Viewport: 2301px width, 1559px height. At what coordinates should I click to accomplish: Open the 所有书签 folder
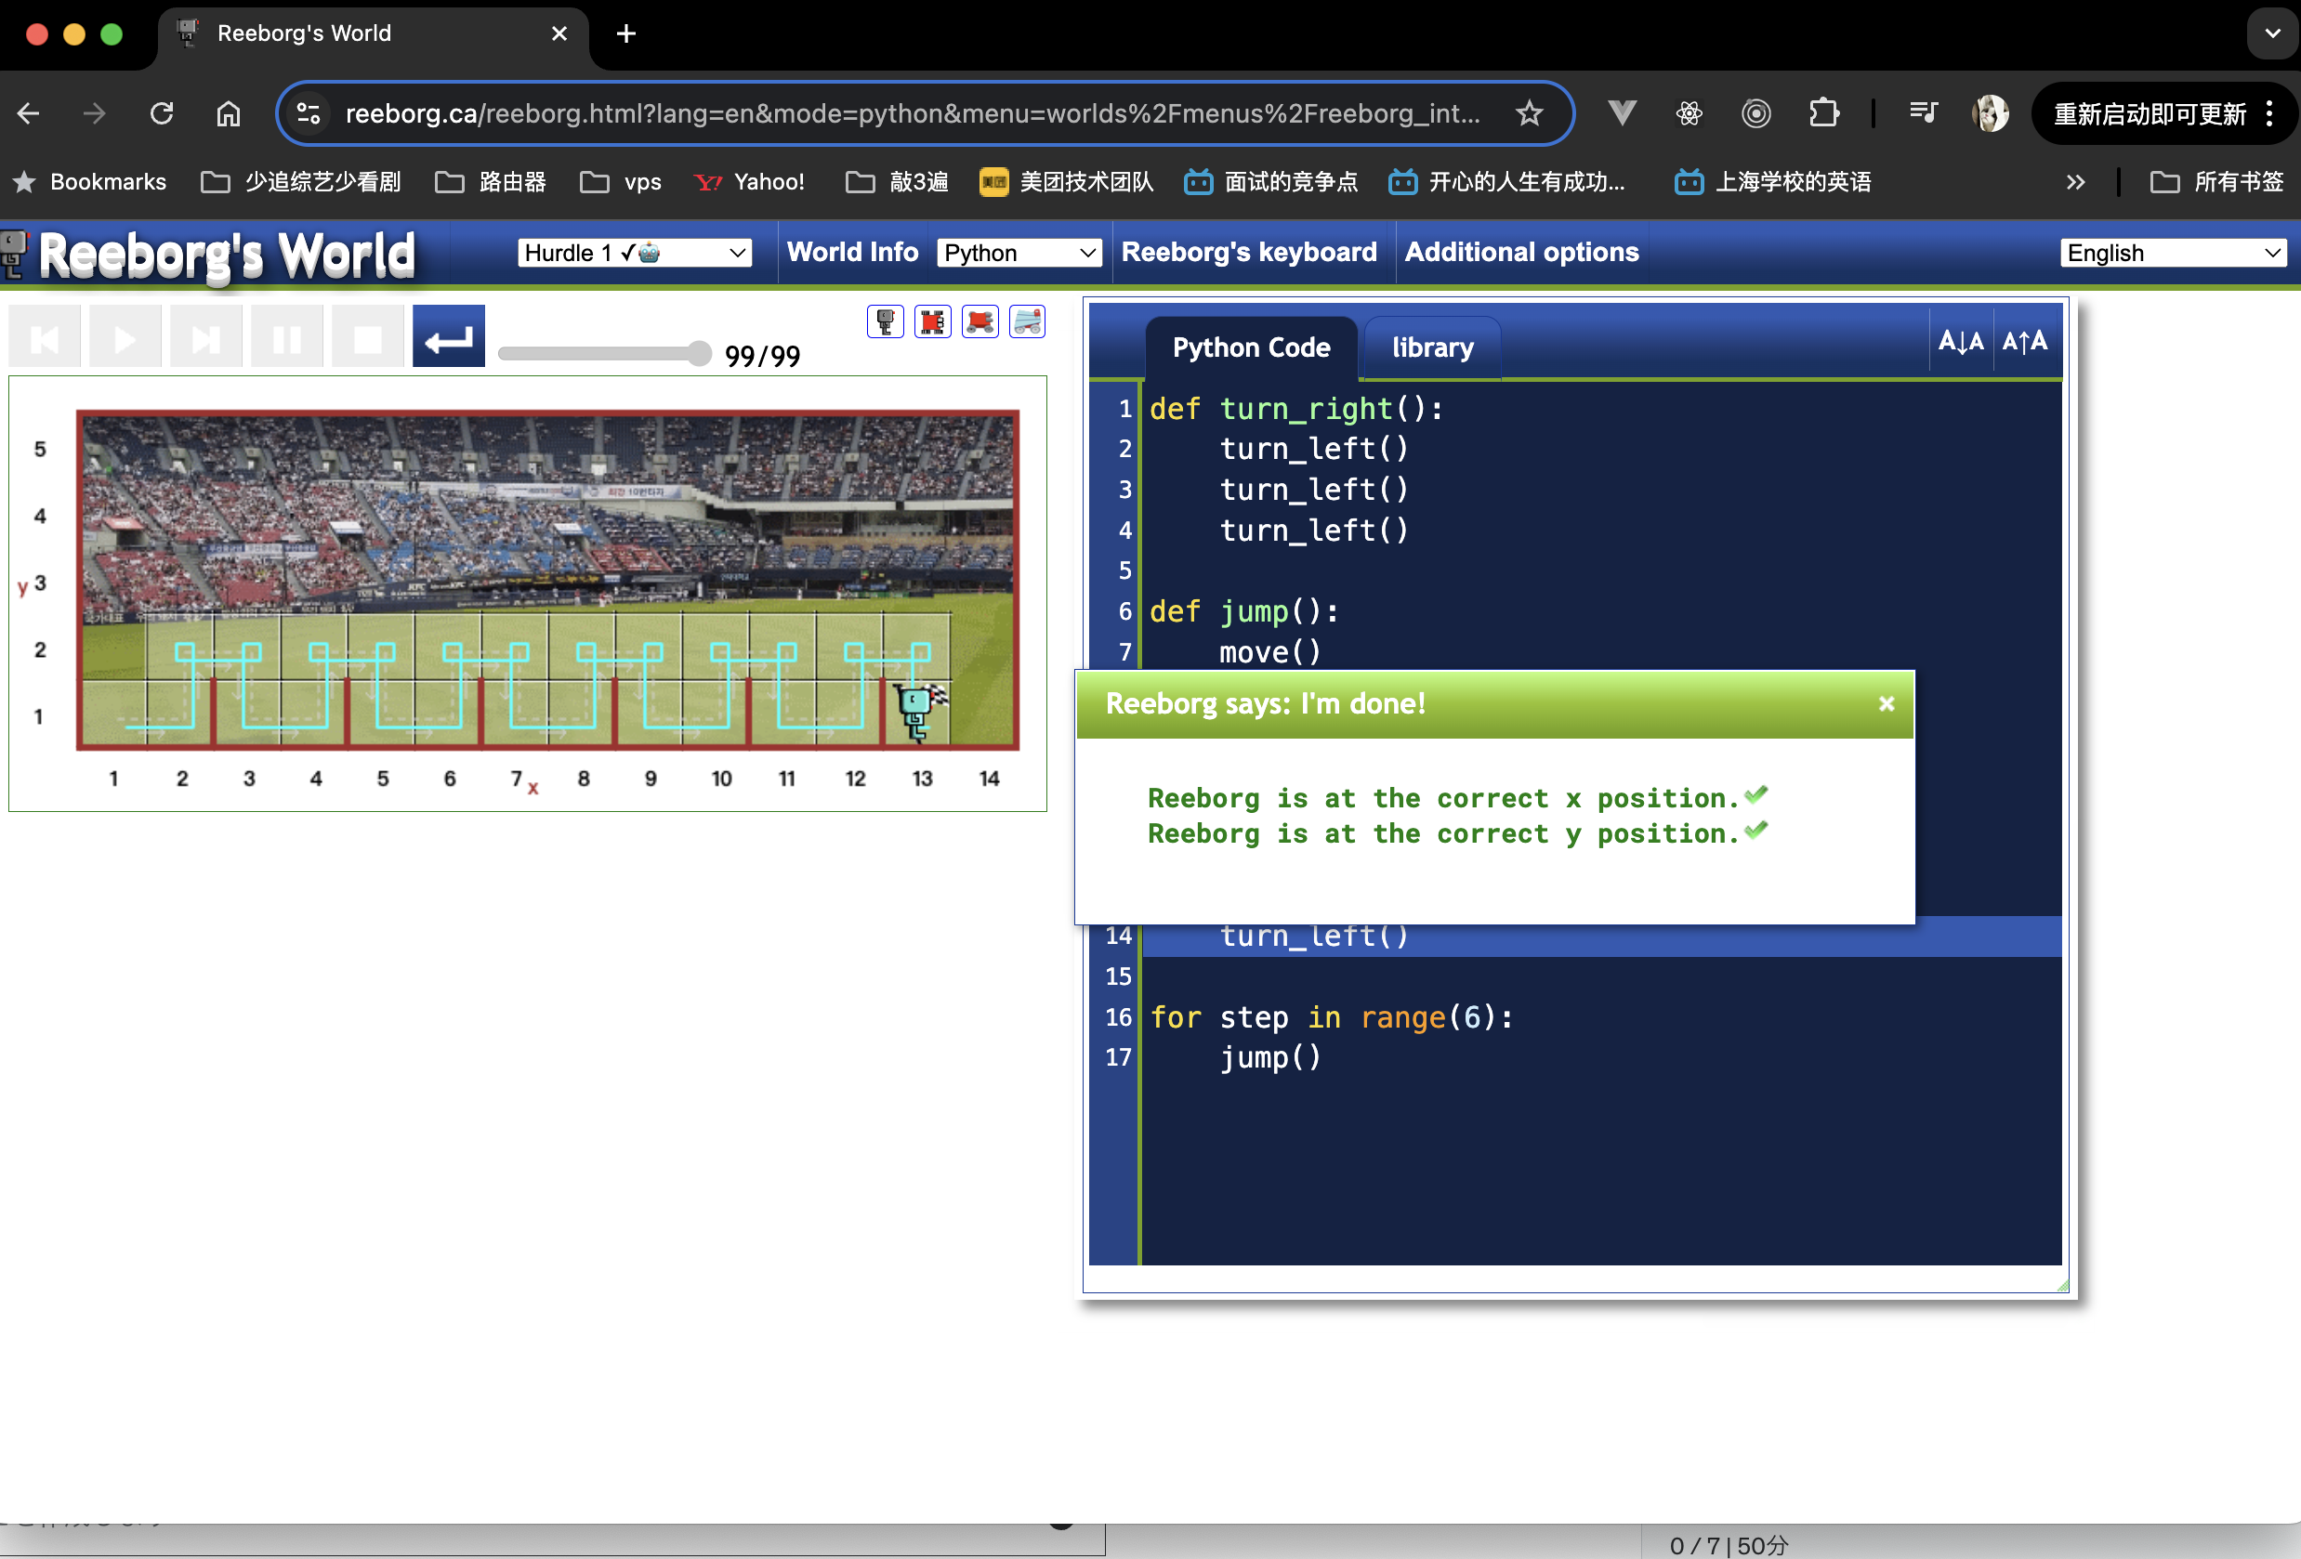[2216, 182]
